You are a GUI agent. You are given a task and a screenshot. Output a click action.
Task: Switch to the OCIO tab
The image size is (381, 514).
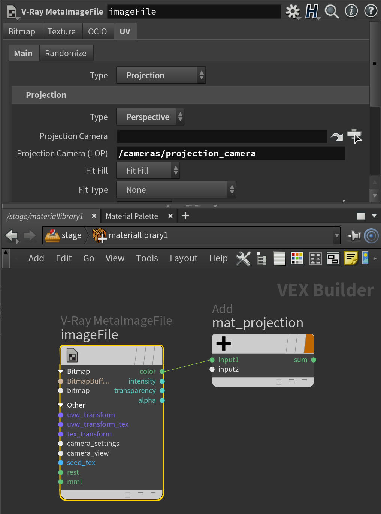click(97, 31)
